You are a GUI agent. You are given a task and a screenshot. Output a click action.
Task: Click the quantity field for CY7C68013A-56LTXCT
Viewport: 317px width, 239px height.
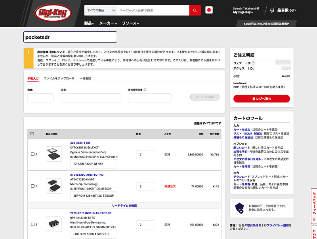pyautogui.click(x=145, y=154)
